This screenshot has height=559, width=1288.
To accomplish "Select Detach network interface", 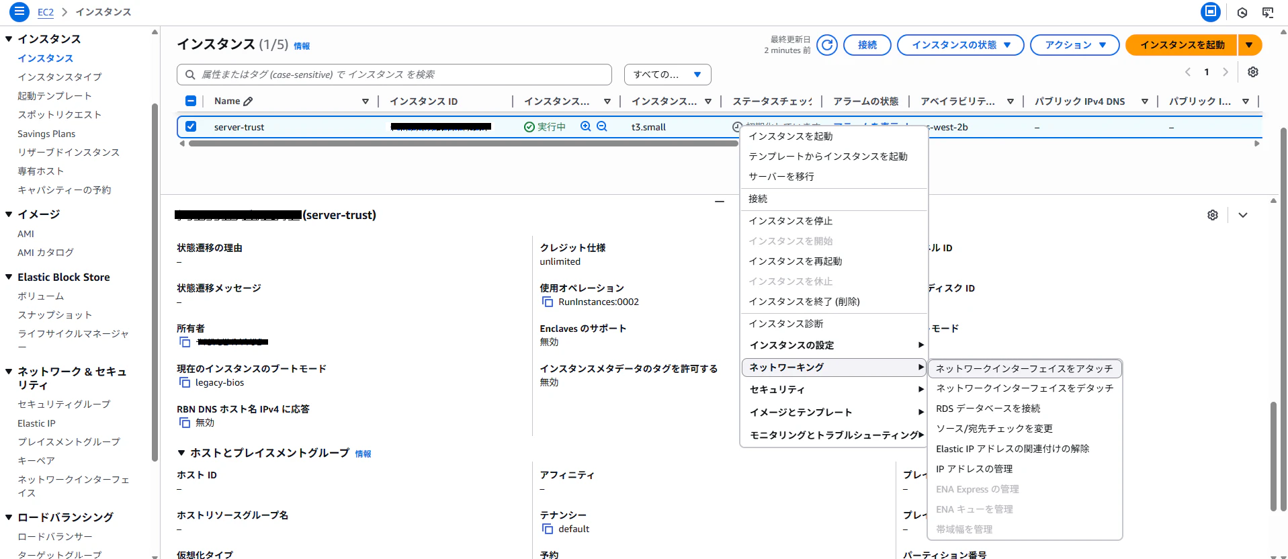I will click(1025, 388).
